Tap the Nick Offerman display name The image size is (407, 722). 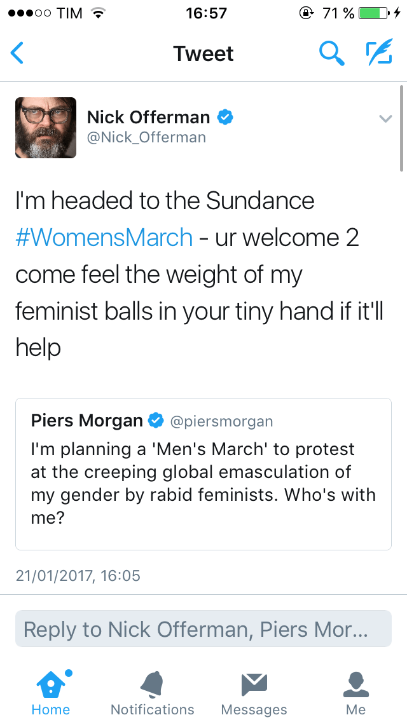pos(148,117)
